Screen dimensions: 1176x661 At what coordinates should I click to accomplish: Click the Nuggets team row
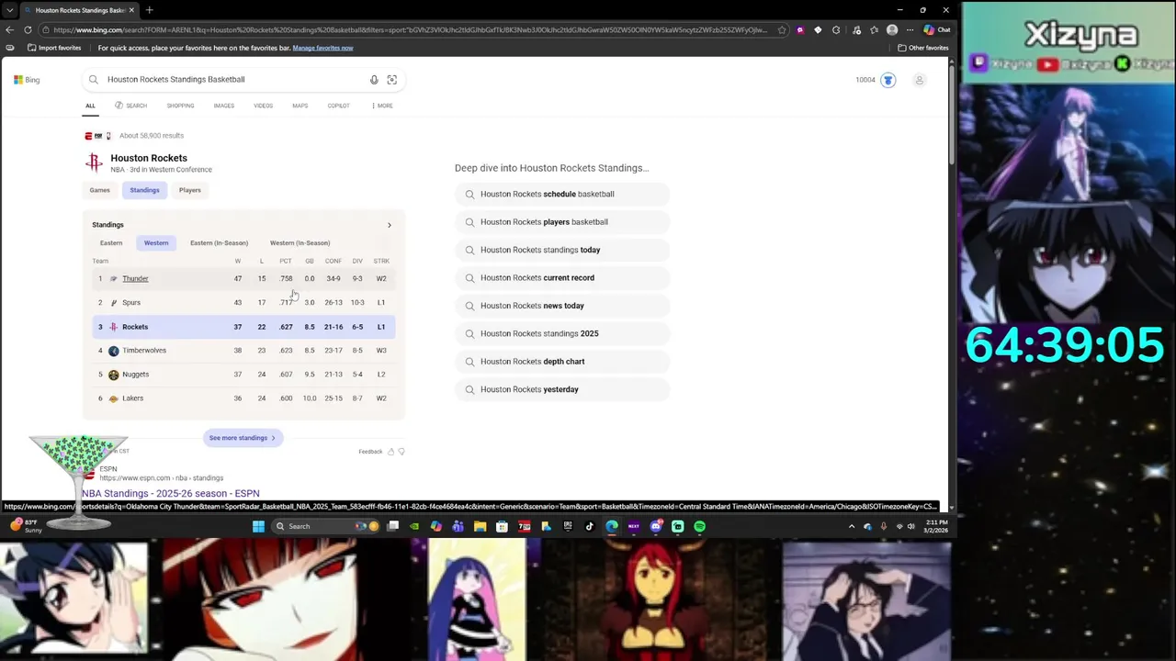pyautogui.click(x=243, y=375)
